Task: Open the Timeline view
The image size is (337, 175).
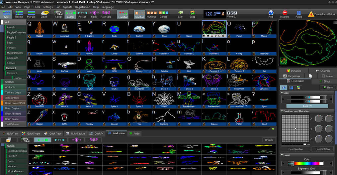Action: 19,14
